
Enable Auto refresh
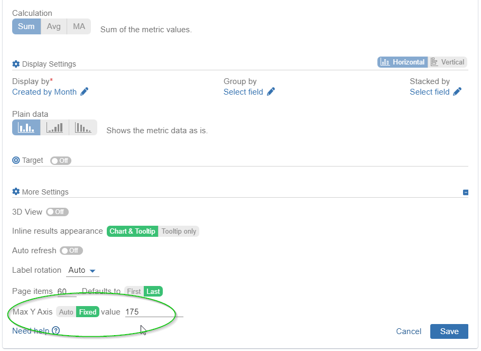click(71, 250)
